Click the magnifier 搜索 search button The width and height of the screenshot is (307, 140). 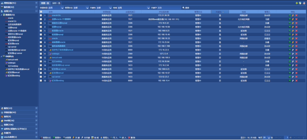coord(186,8)
